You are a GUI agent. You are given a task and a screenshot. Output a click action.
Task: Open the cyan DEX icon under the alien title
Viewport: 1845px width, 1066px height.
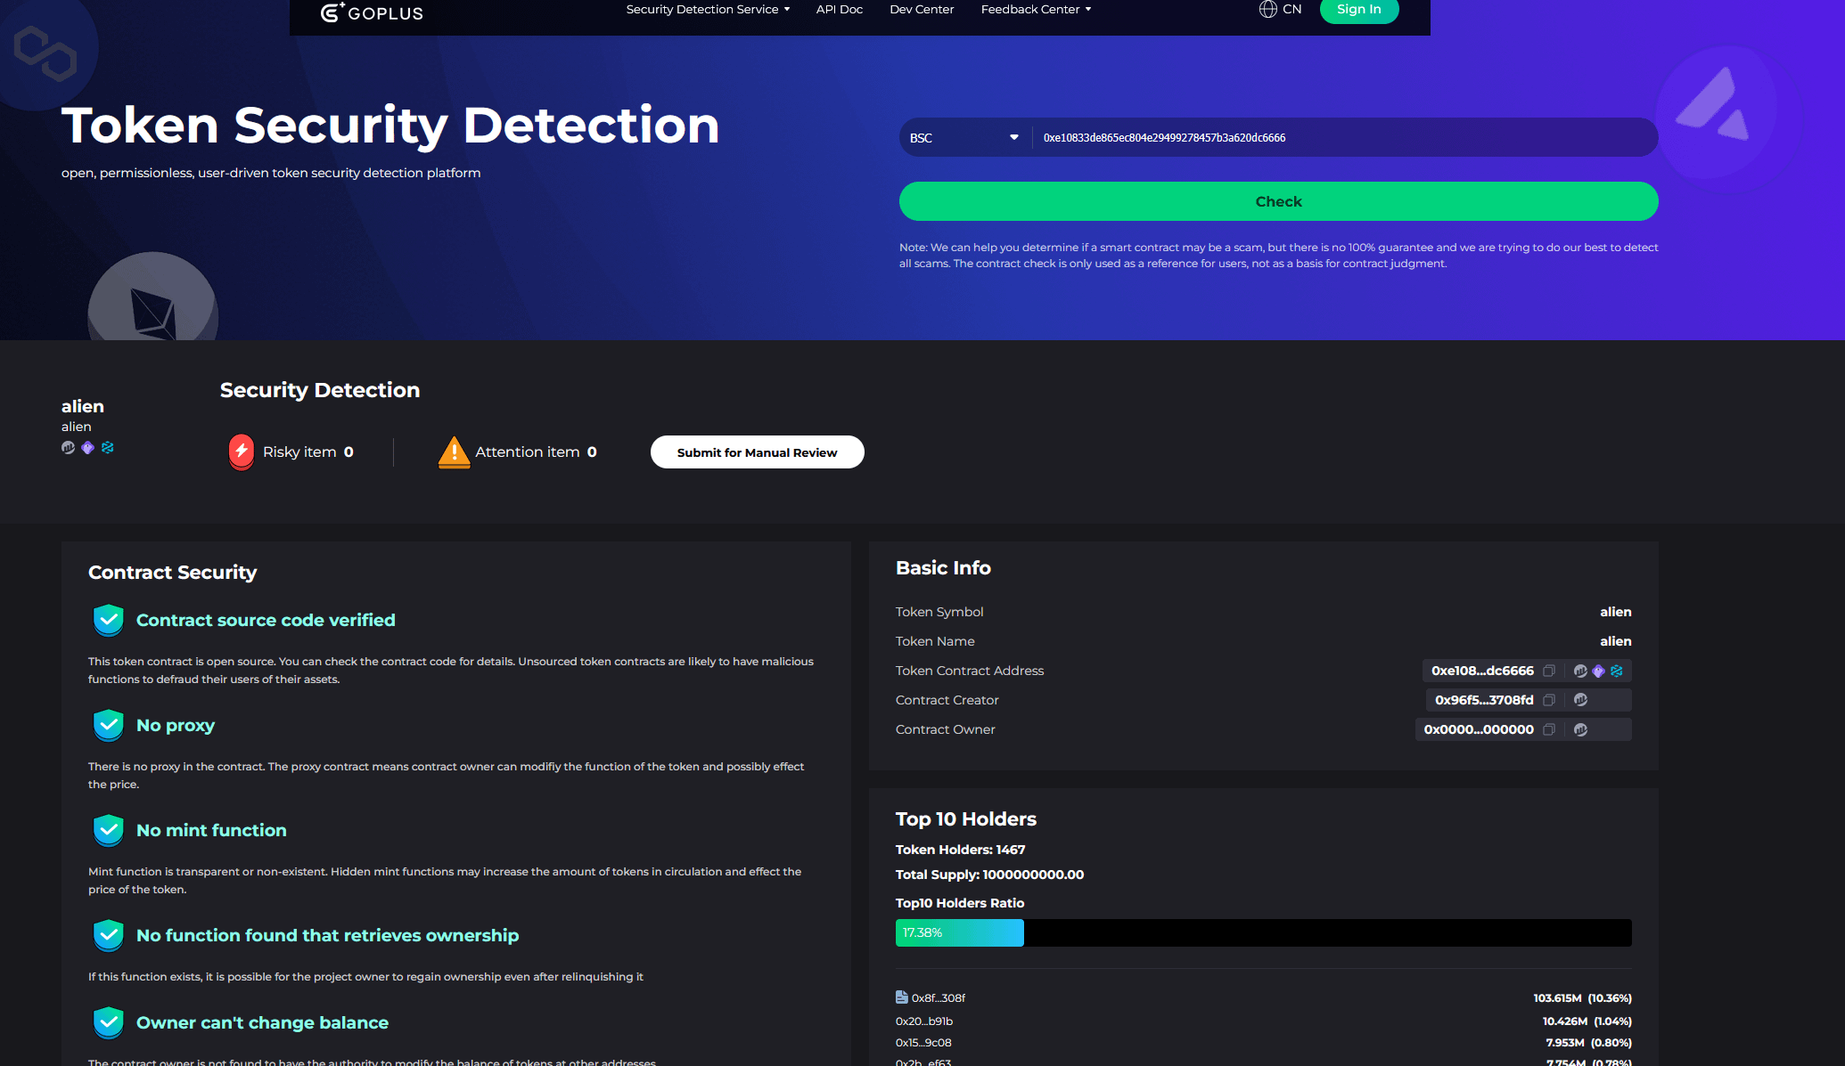[x=108, y=447]
